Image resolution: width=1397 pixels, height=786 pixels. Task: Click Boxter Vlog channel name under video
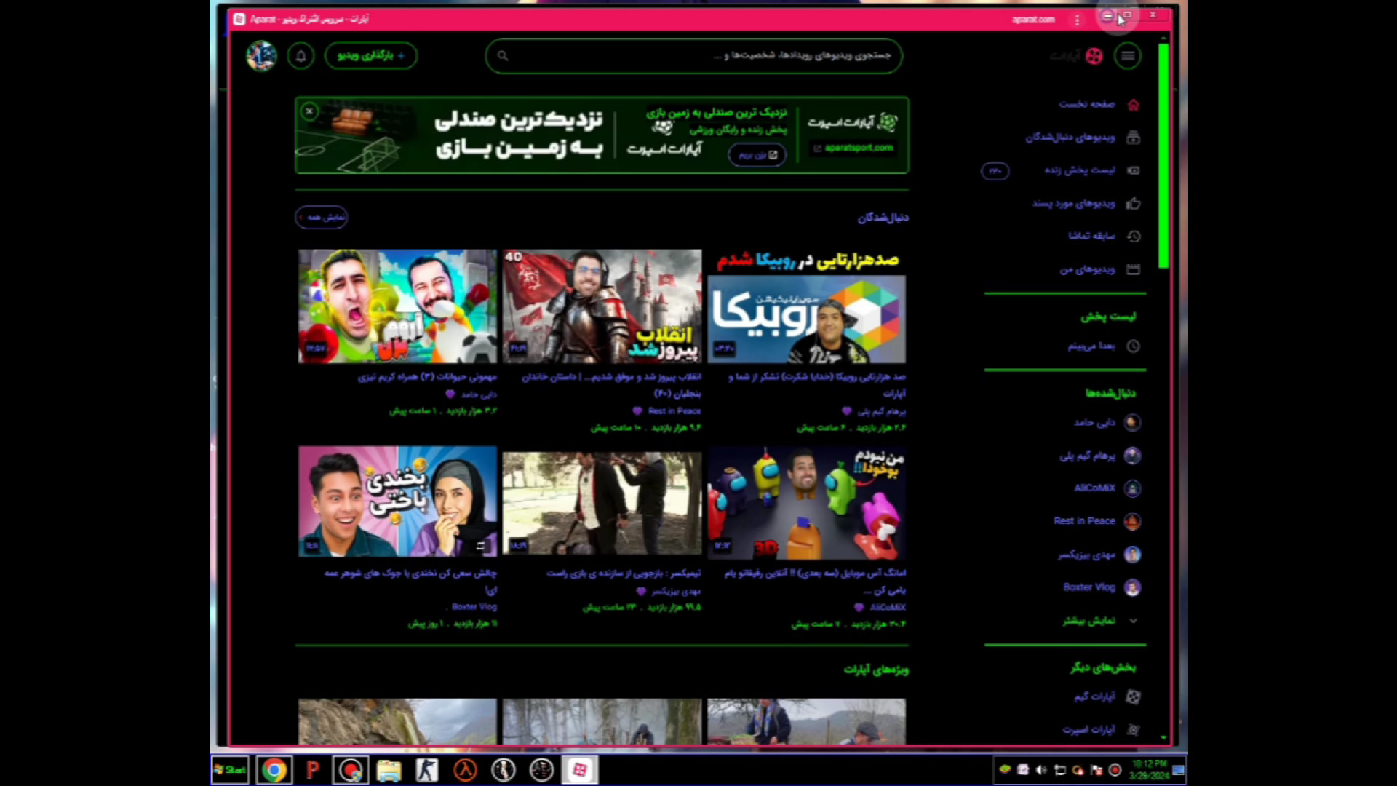click(x=474, y=607)
